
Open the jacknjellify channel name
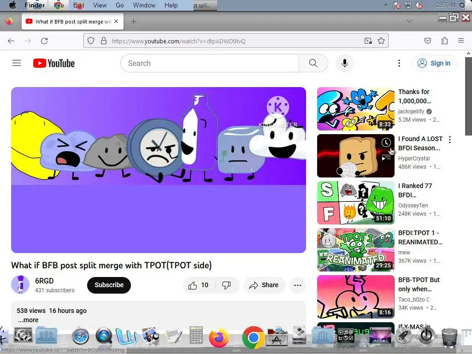[x=411, y=112]
